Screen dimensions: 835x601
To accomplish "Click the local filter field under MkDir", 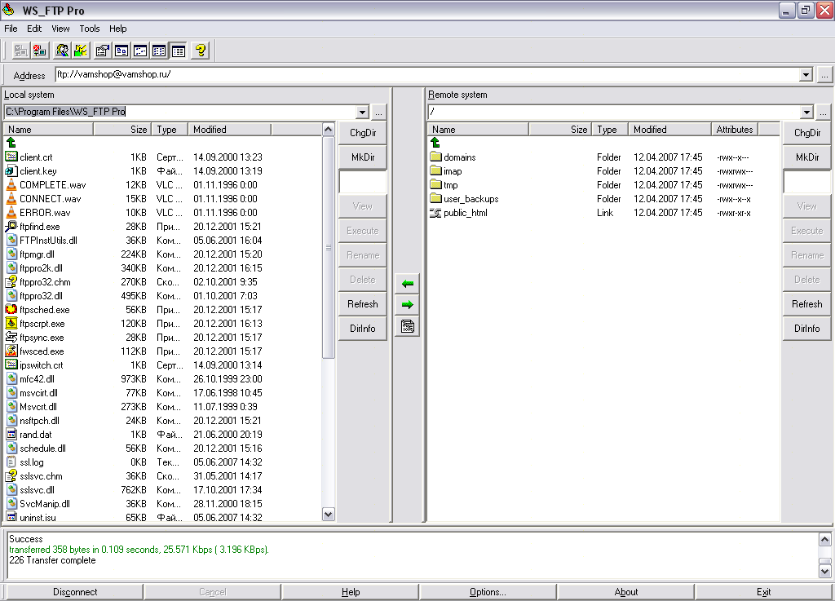I will coord(363,182).
